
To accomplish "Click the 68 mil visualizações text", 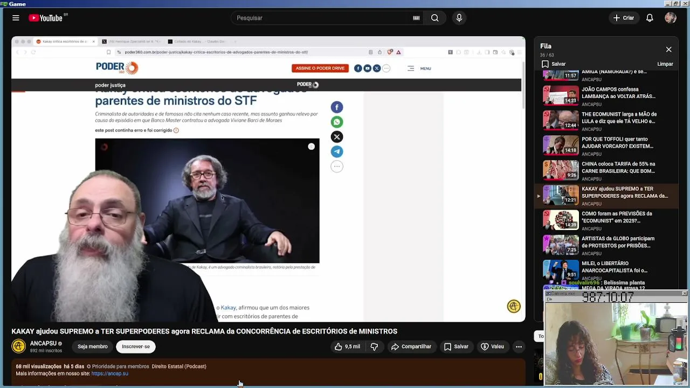I will (x=38, y=366).
